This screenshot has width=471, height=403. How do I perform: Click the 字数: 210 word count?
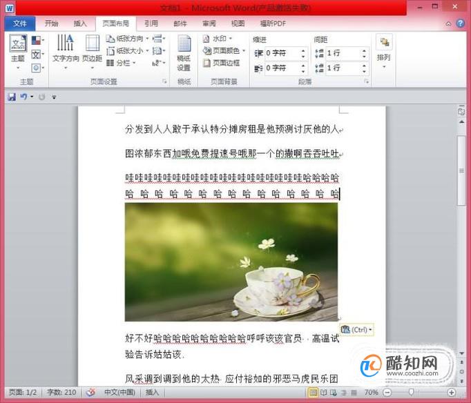(x=61, y=392)
